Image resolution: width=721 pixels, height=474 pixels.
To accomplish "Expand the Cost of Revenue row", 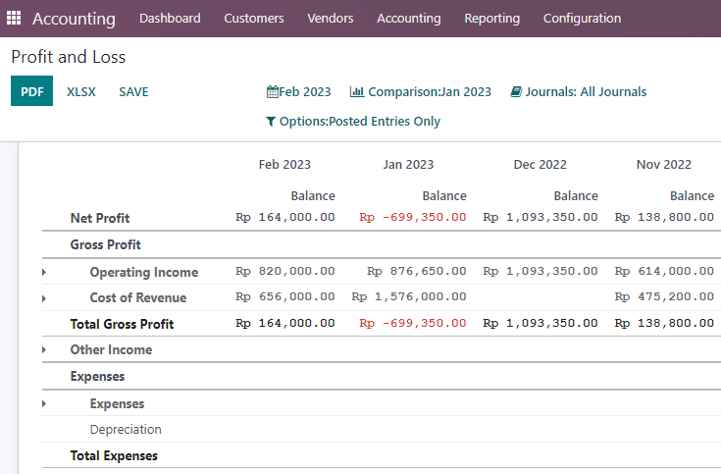I will coord(44,298).
